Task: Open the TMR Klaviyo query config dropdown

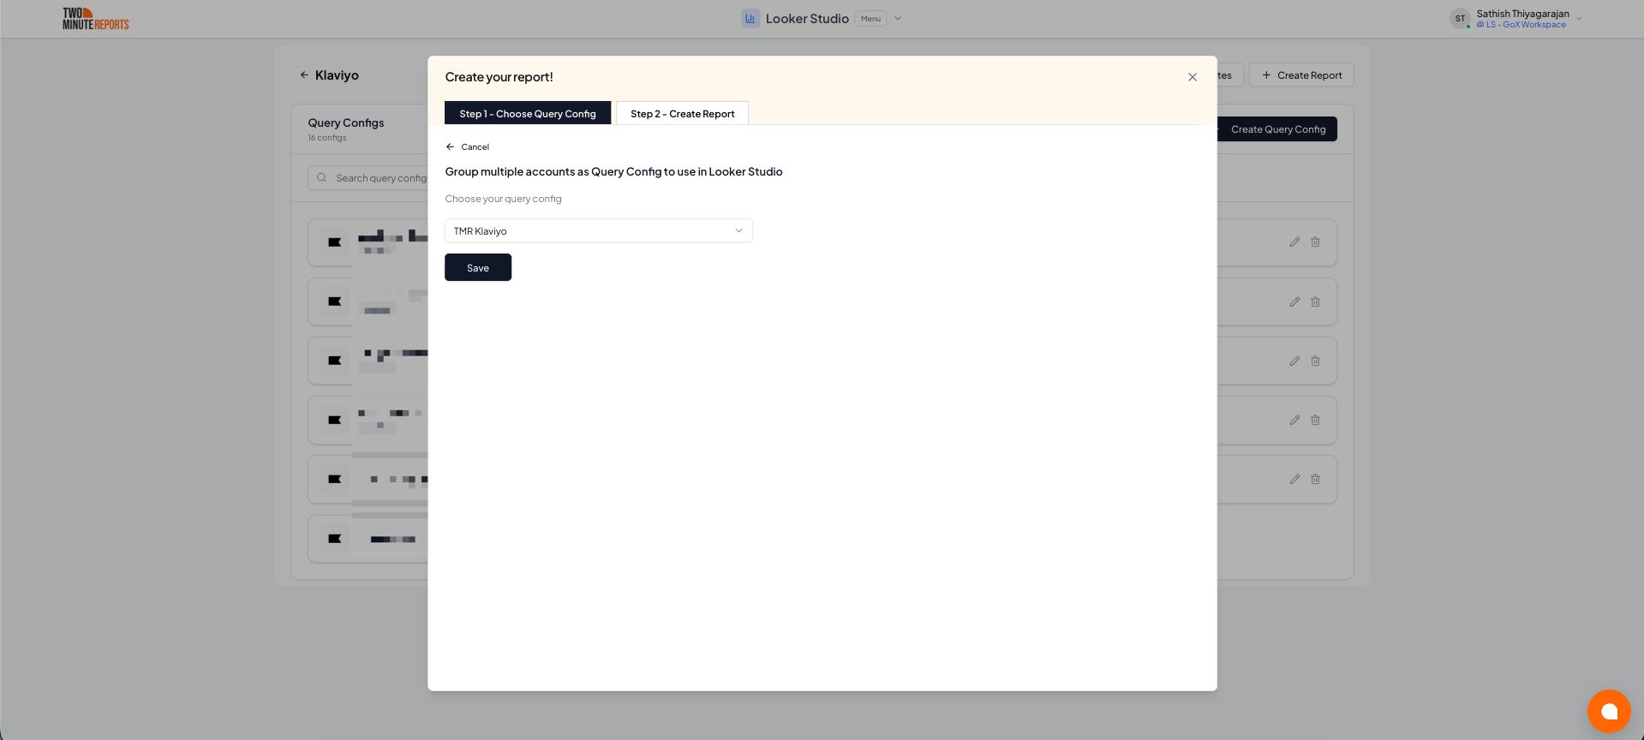Action: pos(599,230)
